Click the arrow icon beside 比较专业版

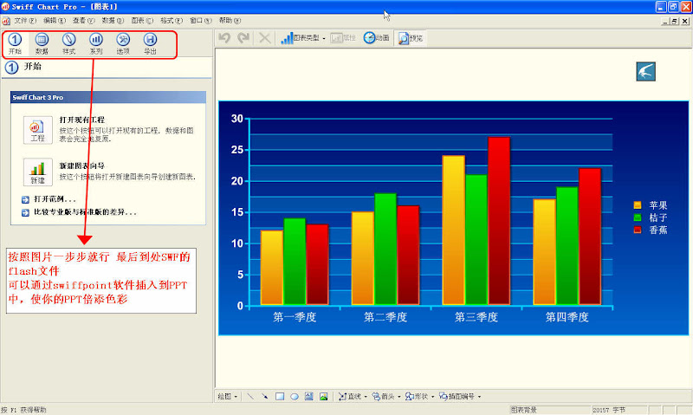pos(26,212)
